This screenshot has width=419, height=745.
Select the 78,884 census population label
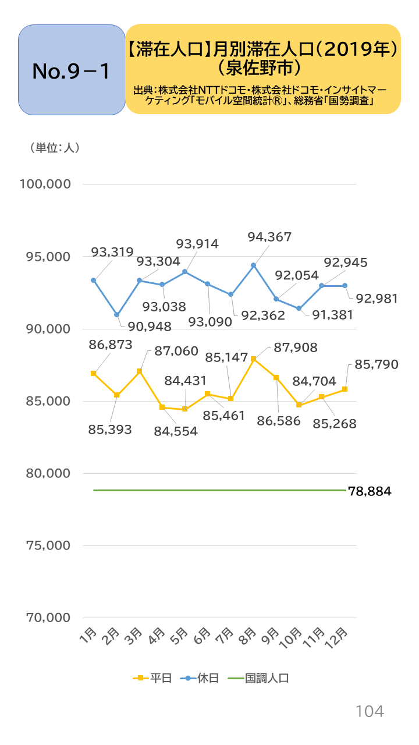pos(370,491)
